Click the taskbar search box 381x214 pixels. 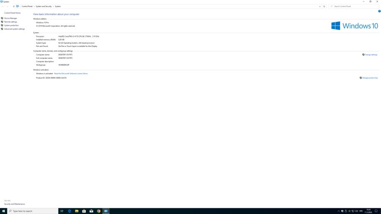pos(33,211)
